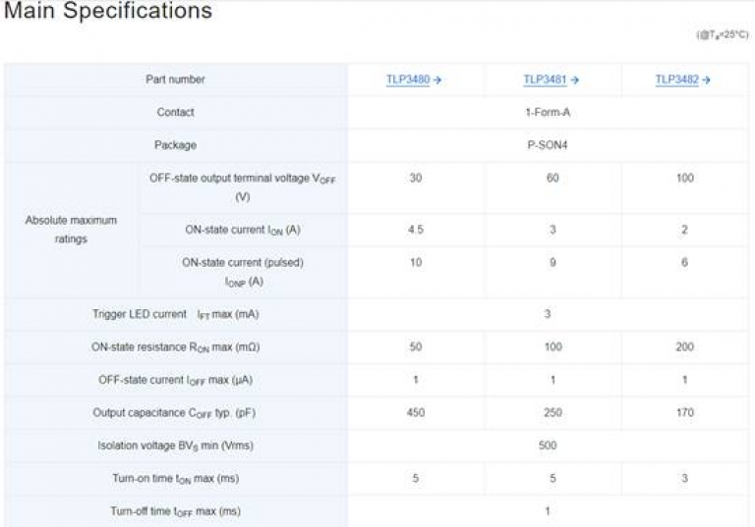This screenshot has height=527, width=755.
Task: Open the TLP3480 part number link
Action: pyautogui.click(x=408, y=79)
